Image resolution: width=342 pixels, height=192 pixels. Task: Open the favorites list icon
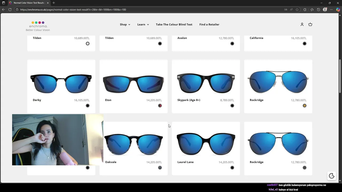[312, 10]
